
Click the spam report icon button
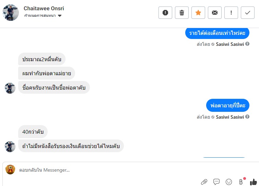[165, 13]
